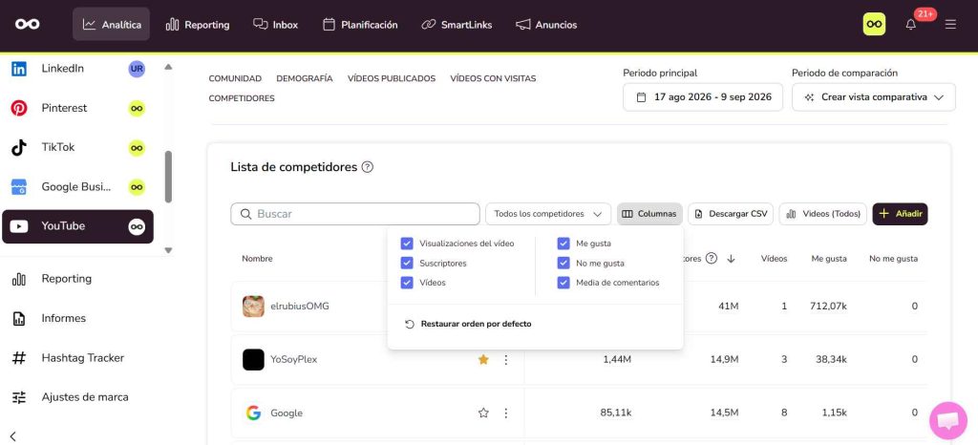Open the three-dot menu for Google
The width and height of the screenshot is (978, 445).
coord(506,413)
